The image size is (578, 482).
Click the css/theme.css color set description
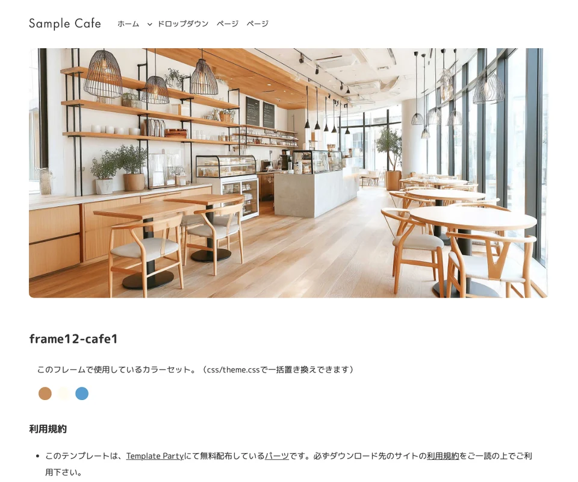(196, 369)
